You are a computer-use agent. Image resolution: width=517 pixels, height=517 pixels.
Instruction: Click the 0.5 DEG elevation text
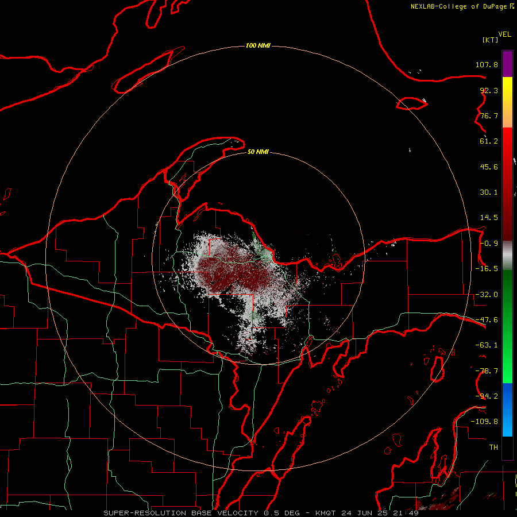(x=282, y=513)
